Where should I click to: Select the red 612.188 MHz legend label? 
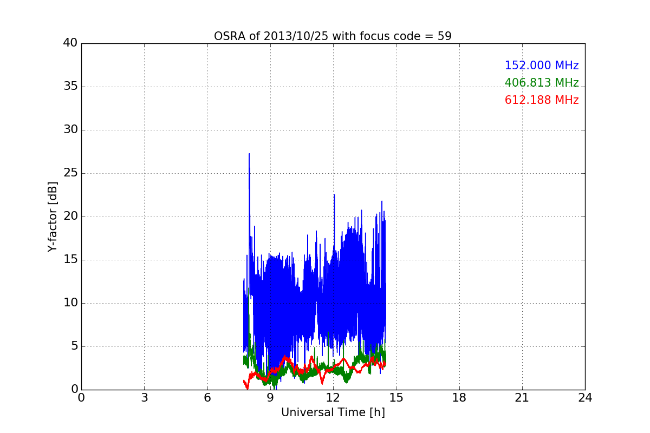pos(542,100)
